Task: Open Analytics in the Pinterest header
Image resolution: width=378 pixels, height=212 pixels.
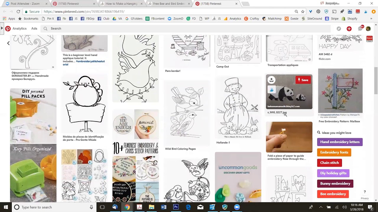Action: click(x=19, y=29)
